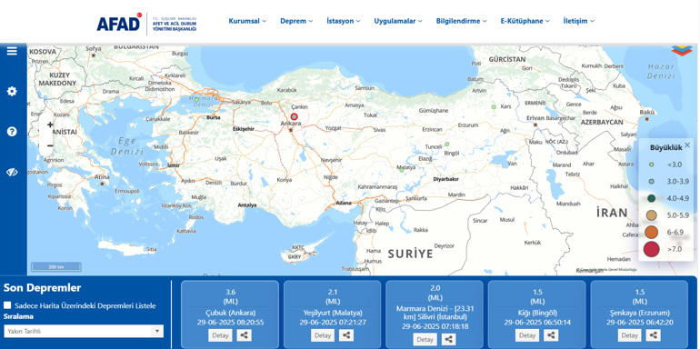Open map settings gear icon
The height and width of the screenshot is (349, 700).
click(x=12, y=92)
